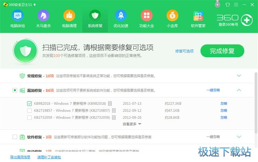Click the upgrade arrow beside 360安全卫士11
Viewport: 258px width, 162px height.
coord(34,4)
